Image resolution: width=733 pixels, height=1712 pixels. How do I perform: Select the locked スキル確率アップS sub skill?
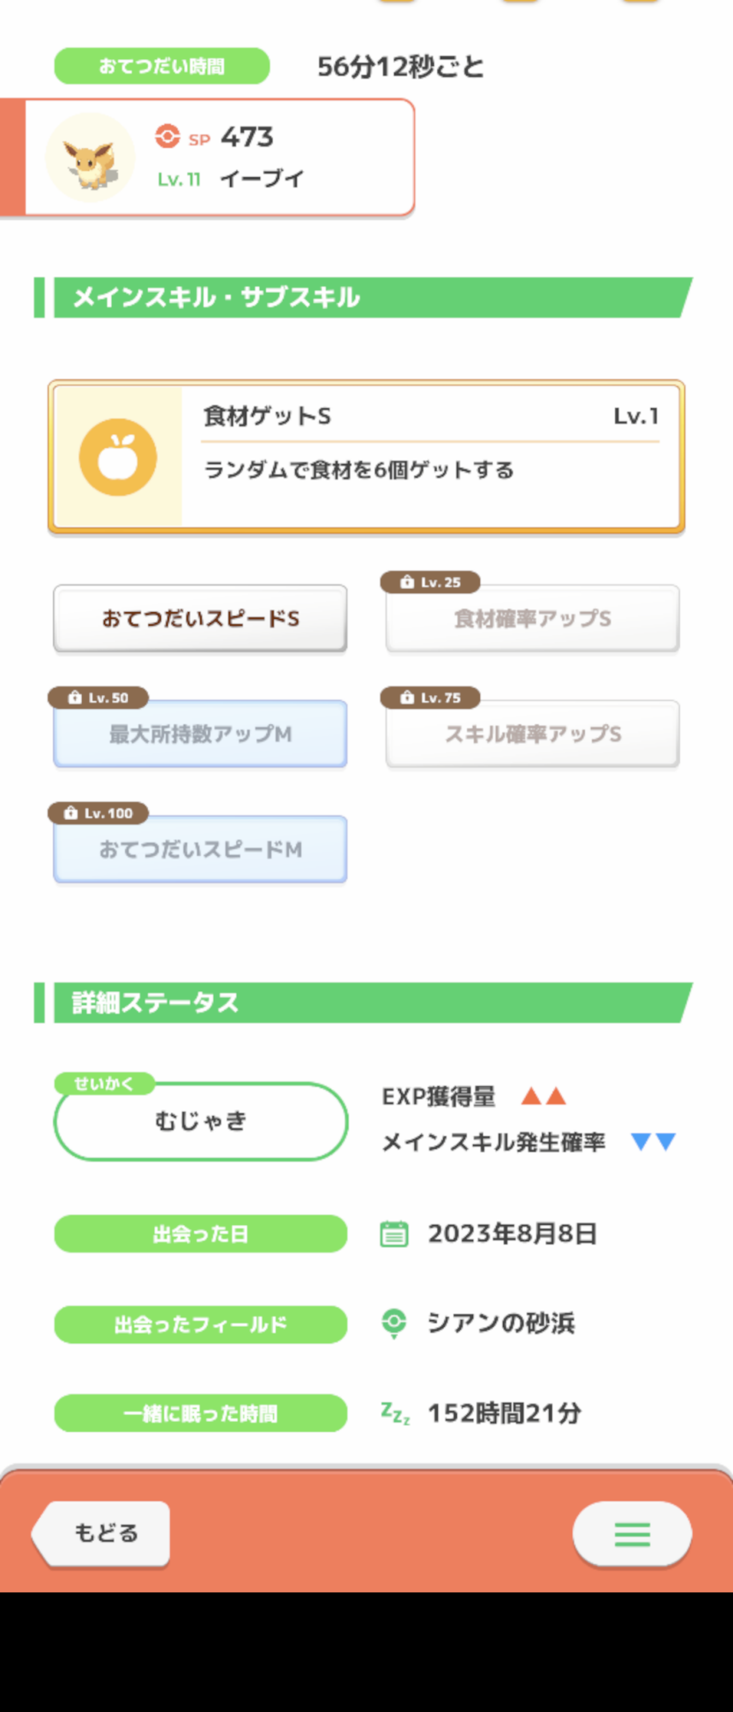pyautogui.click(x=532, y=734)
